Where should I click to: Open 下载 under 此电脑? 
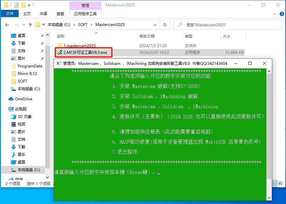pos(21,147)
